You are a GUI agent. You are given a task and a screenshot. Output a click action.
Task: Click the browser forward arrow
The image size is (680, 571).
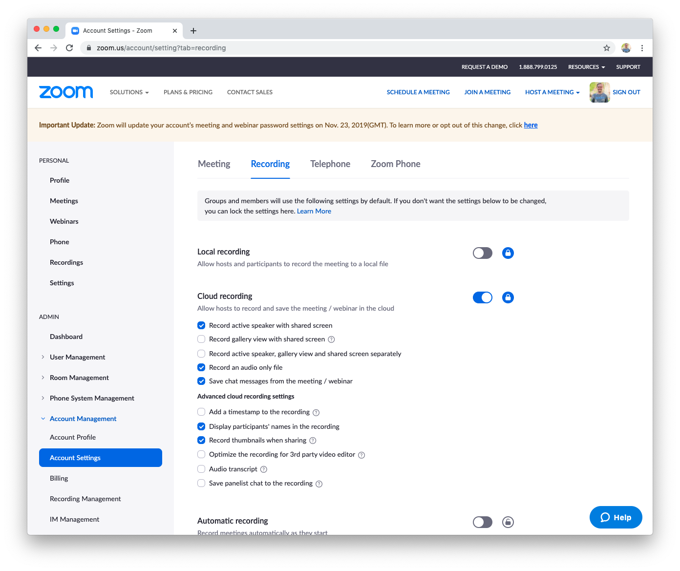click(54, 48)
